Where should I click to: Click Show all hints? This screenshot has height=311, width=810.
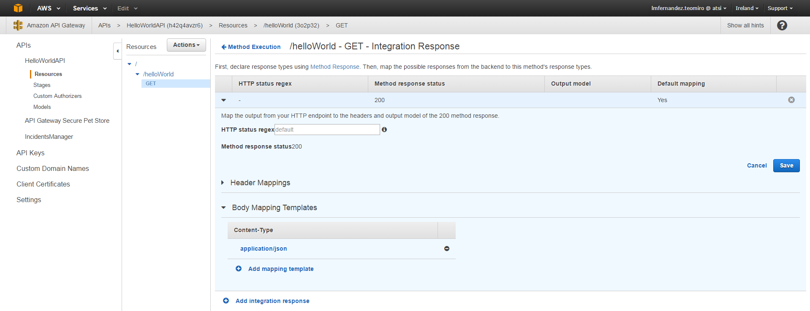pos(745,25)
